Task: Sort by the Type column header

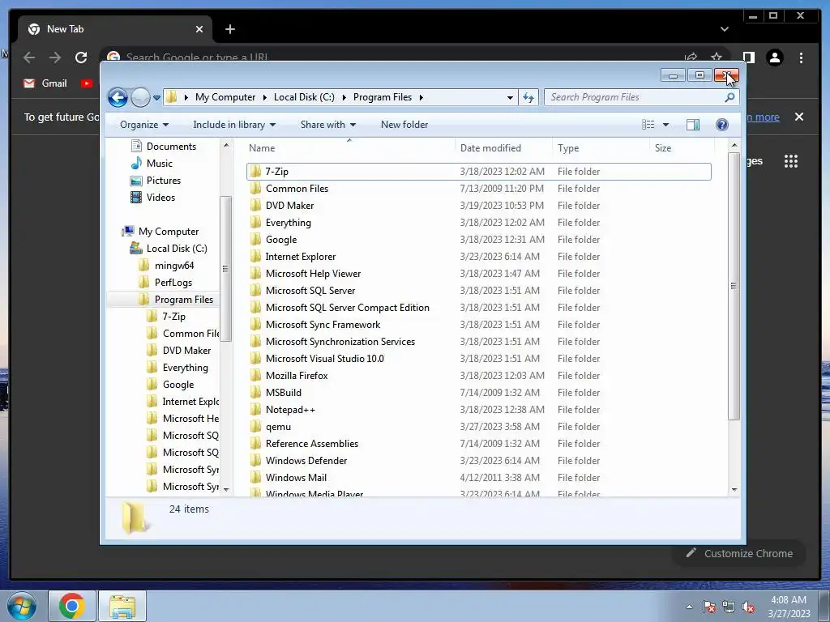Action: pos(601,148)
